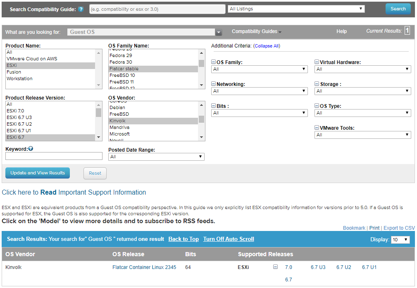Viewport: 417px width, 288px height.
Task: Click the Keyword help question icon
Action: coord(31,149)
